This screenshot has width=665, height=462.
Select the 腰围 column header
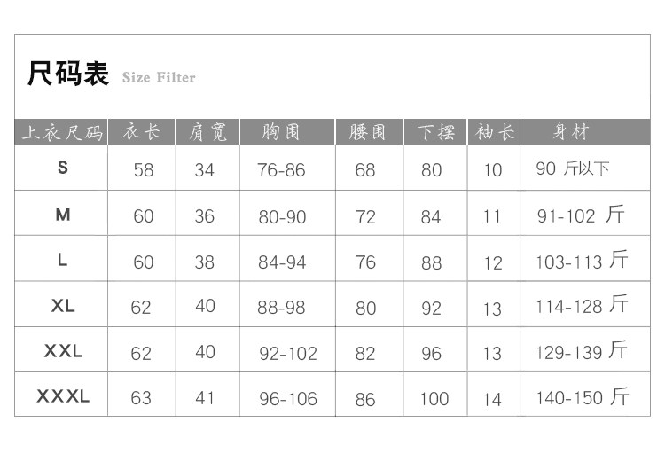[x=367, y=133]
